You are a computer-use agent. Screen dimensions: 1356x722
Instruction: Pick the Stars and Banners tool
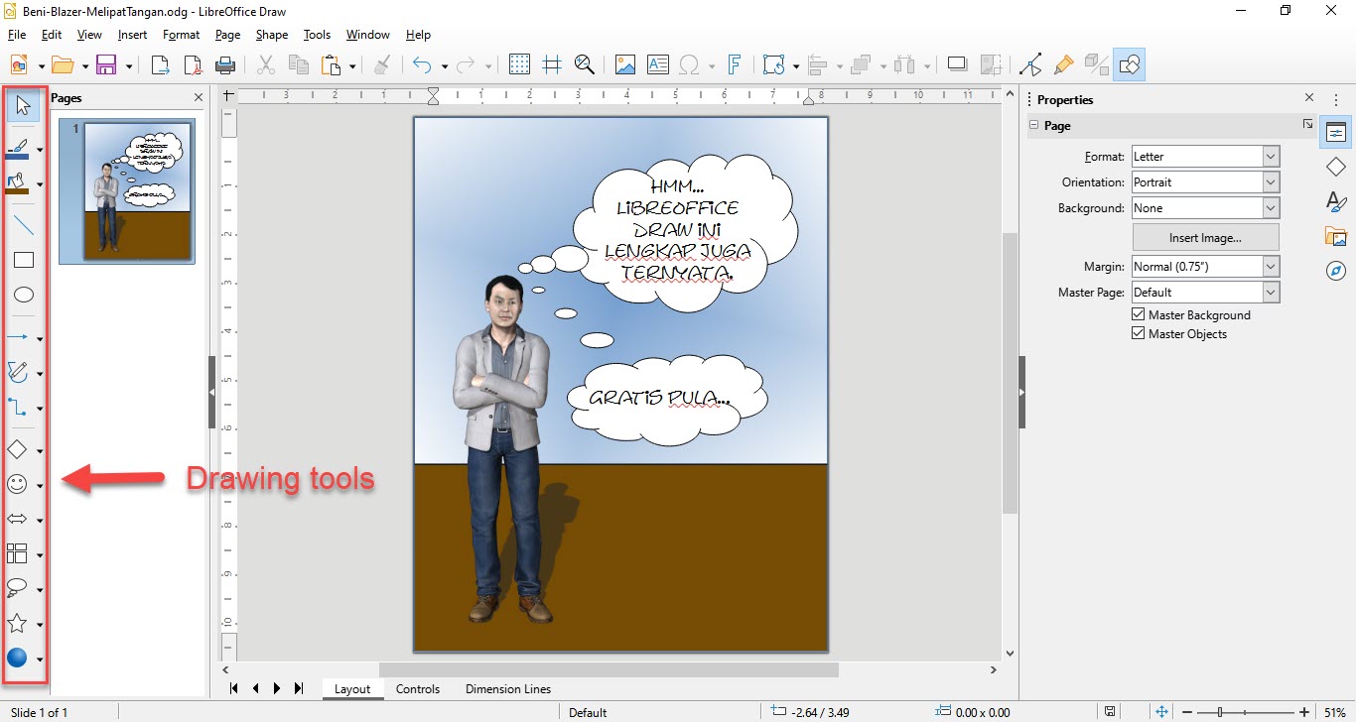coord(18,623)
